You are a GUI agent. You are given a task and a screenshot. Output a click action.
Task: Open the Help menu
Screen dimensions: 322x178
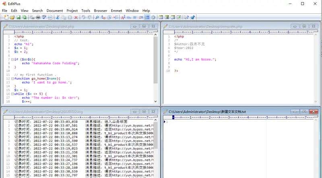[x=146, y=11]
